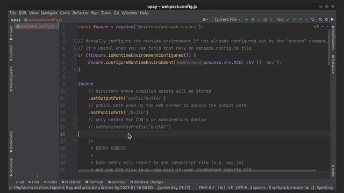Image resolution: width=344 pixels, height=193 pixels.
Task: Open the webpack-encore Git branch menu
Action: [286, 188]
